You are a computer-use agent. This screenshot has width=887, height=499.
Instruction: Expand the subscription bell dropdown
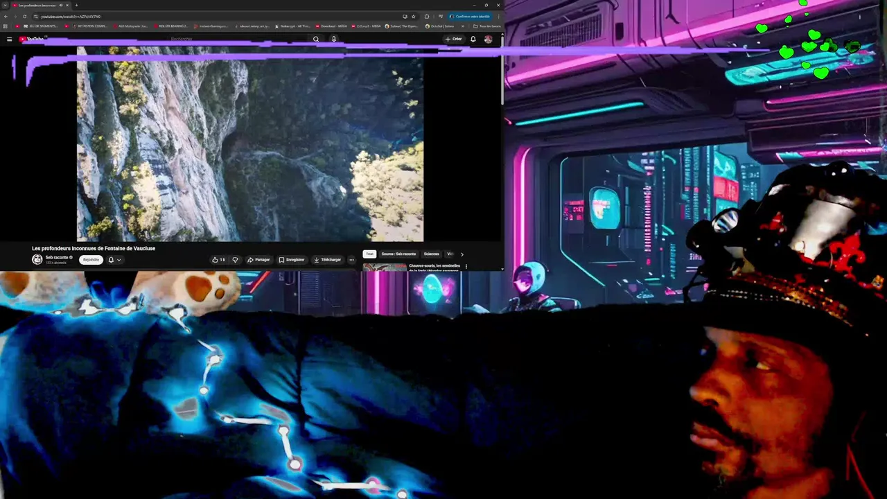point(114,260)
